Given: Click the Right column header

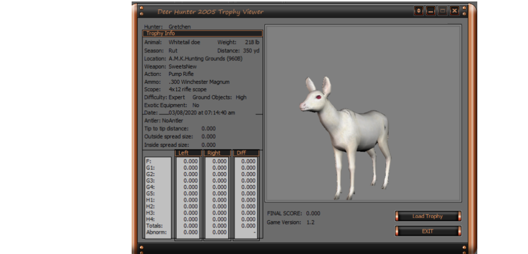Looking at the screenshot, I should click(x=217, y=153).
